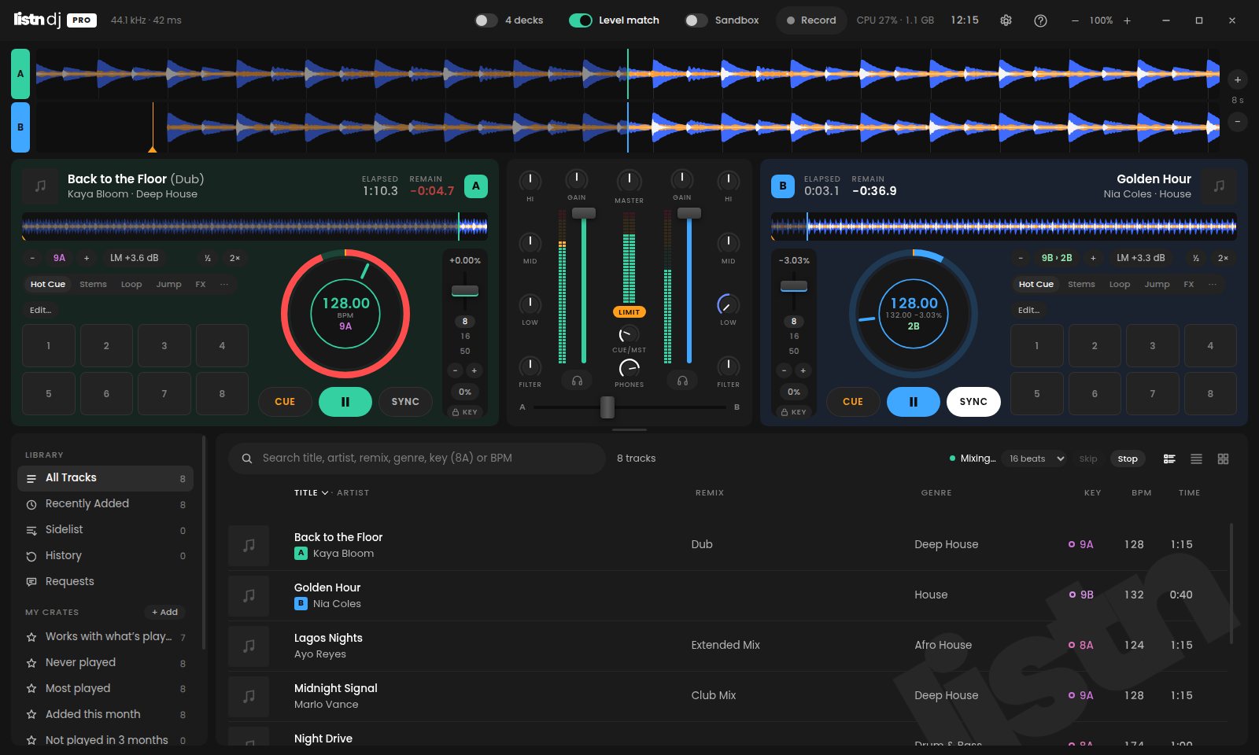Open Recently Added list
1259x755 pixels.
105,503
